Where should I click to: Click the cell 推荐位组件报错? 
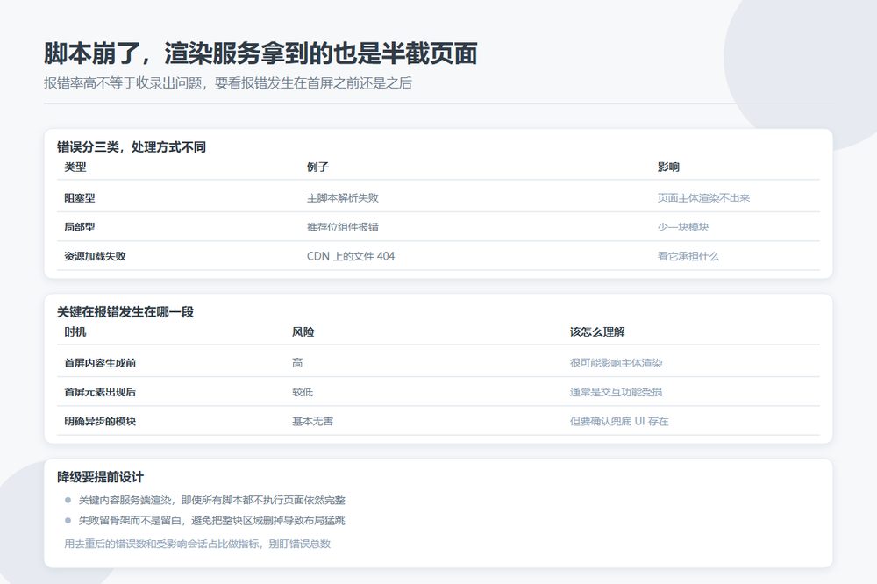[x=343, y=227]
